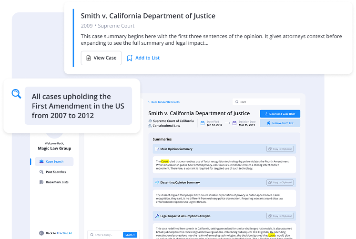The height and width of the screenshot is (239, 356).
Task: Click the search field containing 'court'
Action: 266,102
